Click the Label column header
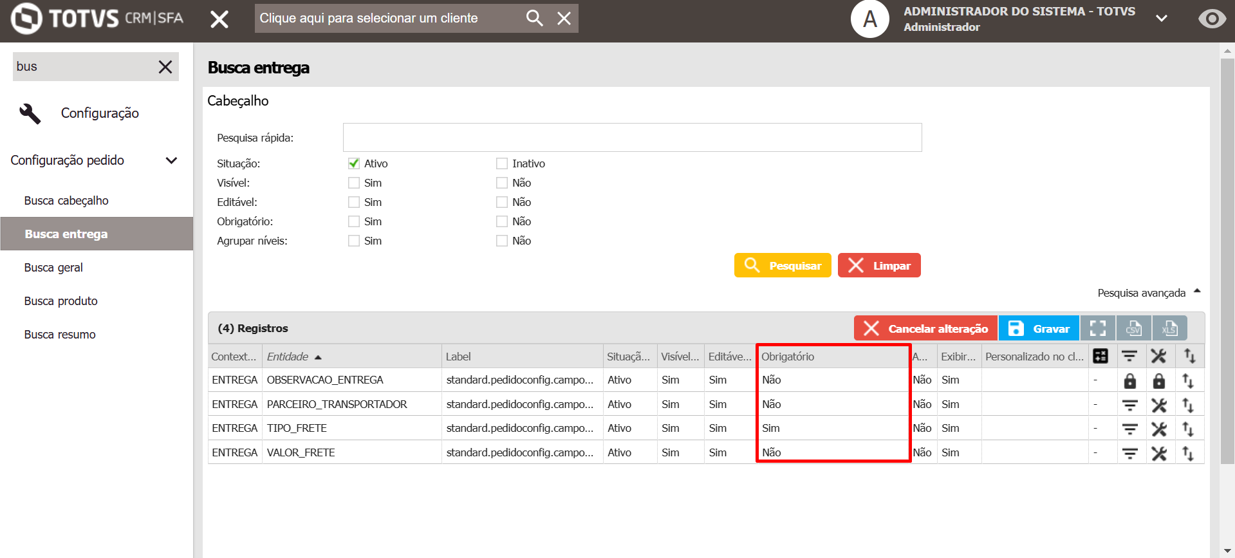Screen dimensions: 1235x558 click(522, 357)
